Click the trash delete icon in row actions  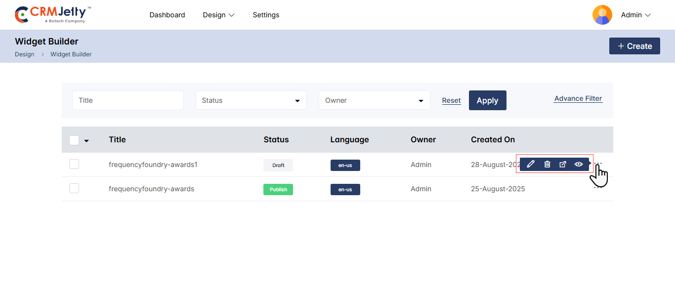pos(547,165)
